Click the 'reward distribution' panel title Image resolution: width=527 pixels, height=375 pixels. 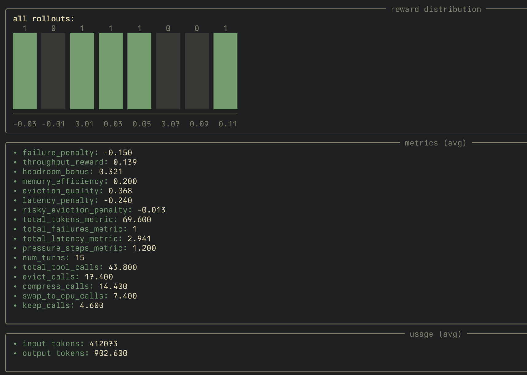436,10
